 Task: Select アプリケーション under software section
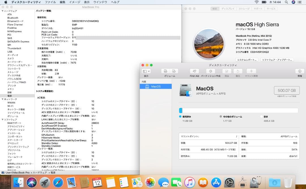16,130
